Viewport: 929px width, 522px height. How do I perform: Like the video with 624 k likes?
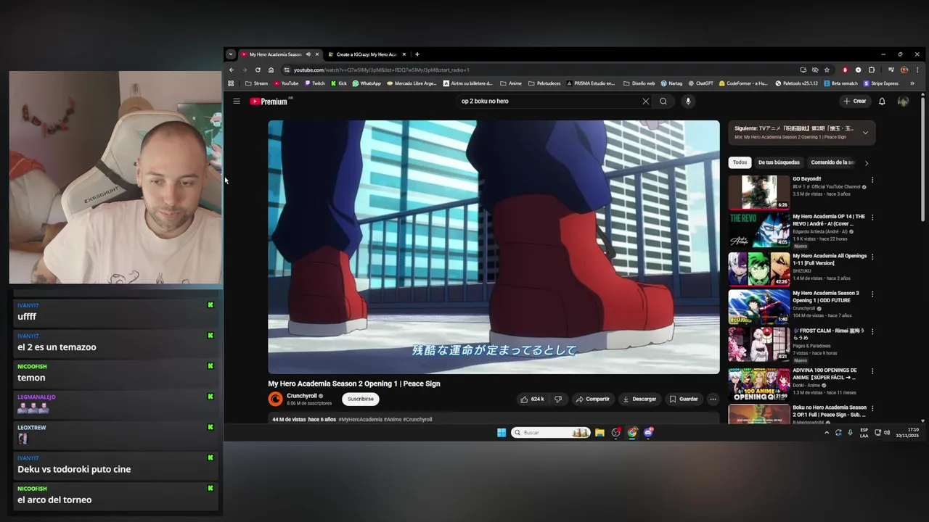[532, 399]
